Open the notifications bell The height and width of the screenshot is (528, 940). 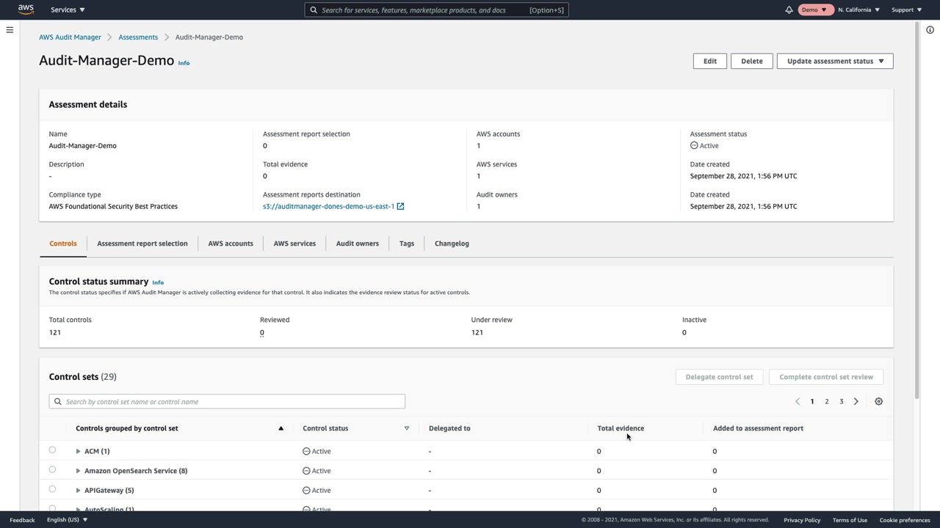789,10
